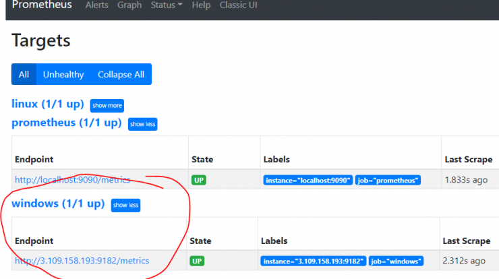
Task: Open the Prometheus home brand link
Action: coord(42,5)
